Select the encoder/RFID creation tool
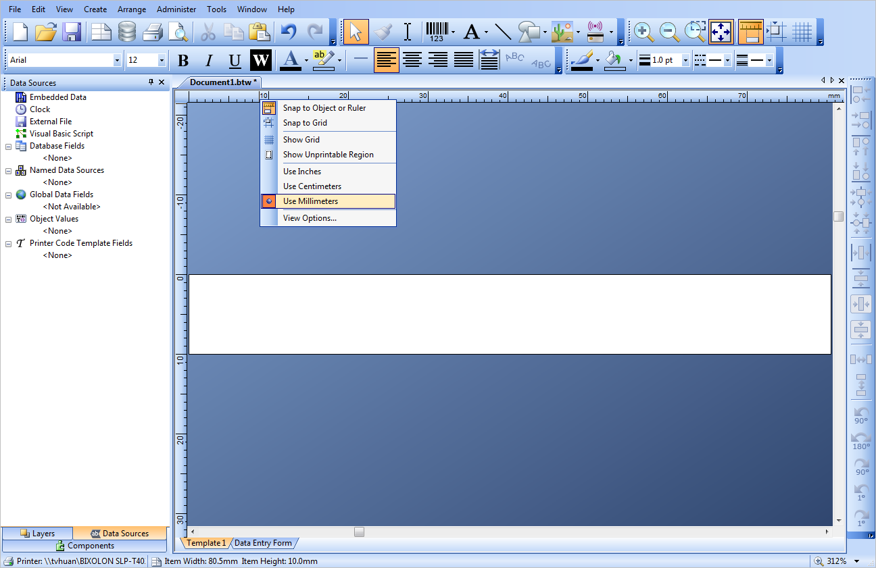Viewport: 876px width, 568px height. coord(595,32)
